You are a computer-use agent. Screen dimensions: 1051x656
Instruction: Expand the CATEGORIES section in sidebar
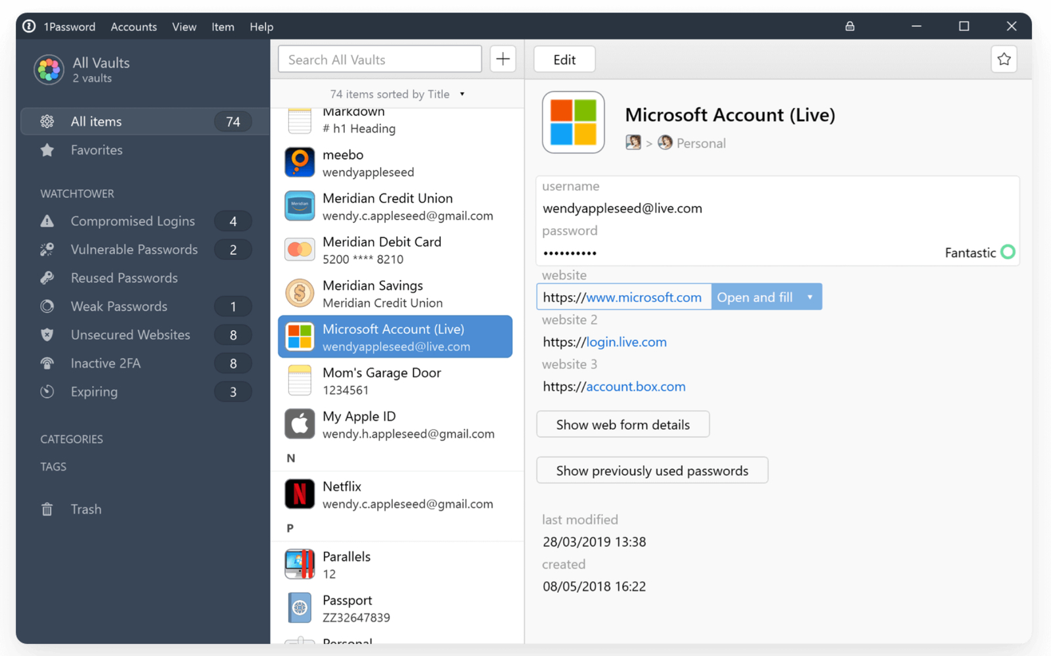[x=72, y=439]
